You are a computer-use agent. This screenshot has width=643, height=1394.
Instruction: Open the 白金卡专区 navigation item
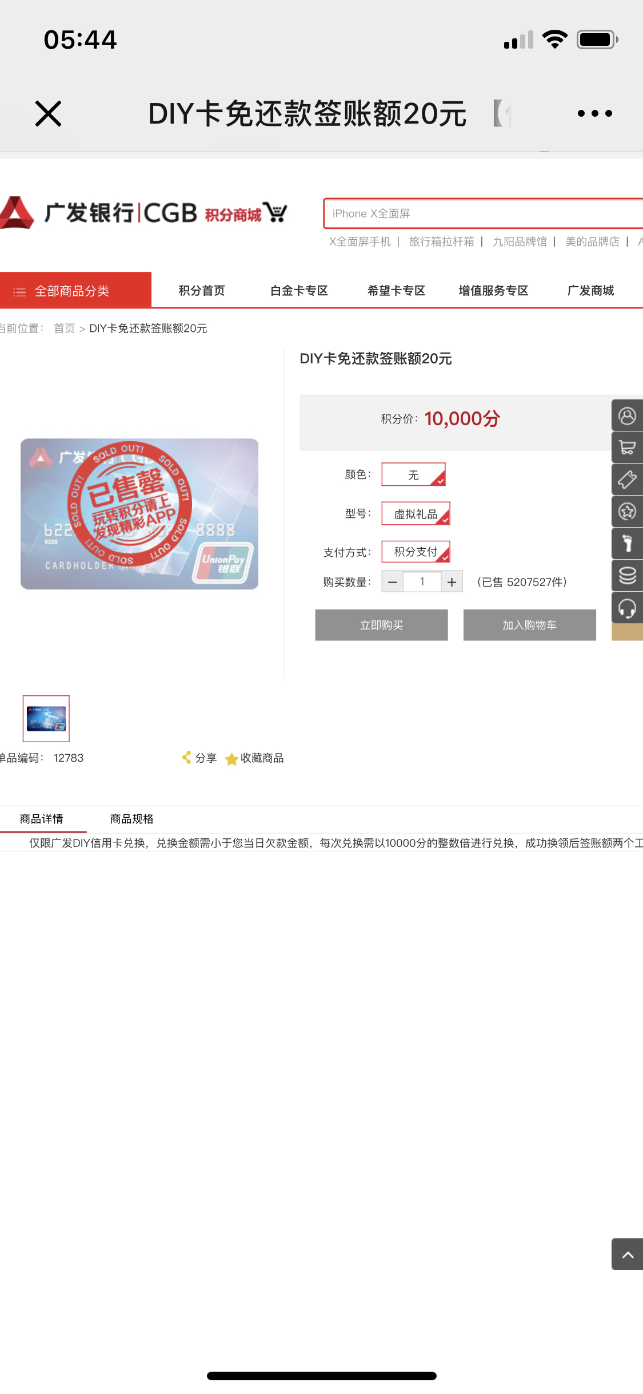tap(299, 291)
